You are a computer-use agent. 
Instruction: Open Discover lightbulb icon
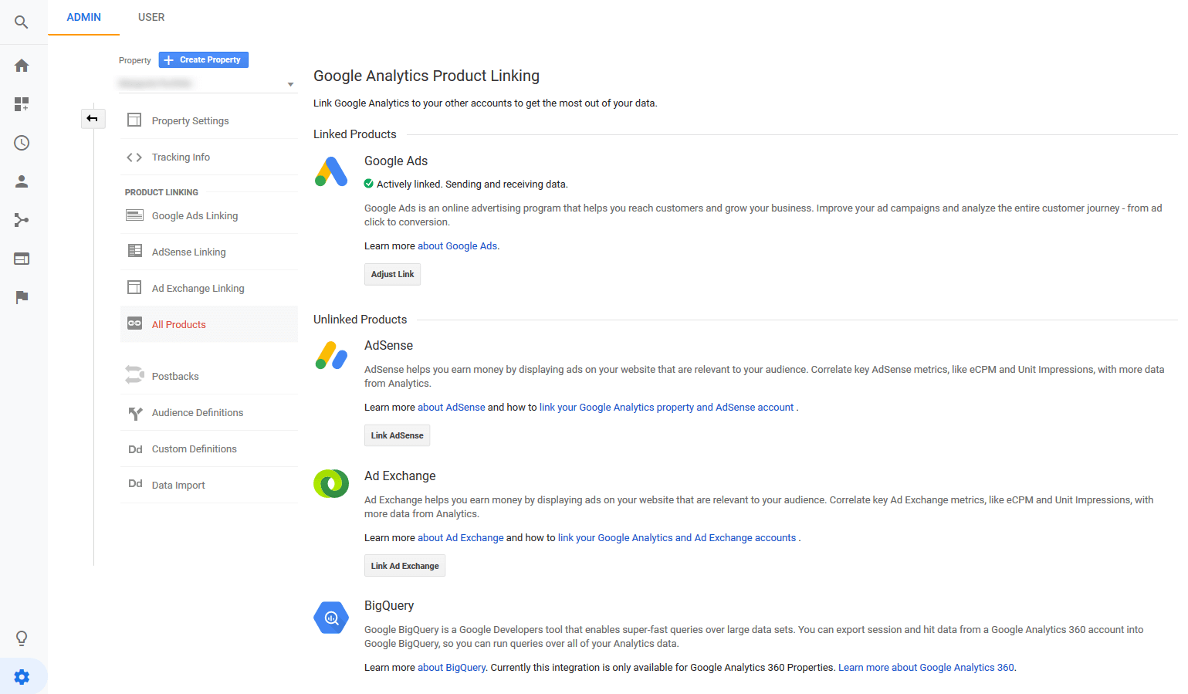[22, 638]
